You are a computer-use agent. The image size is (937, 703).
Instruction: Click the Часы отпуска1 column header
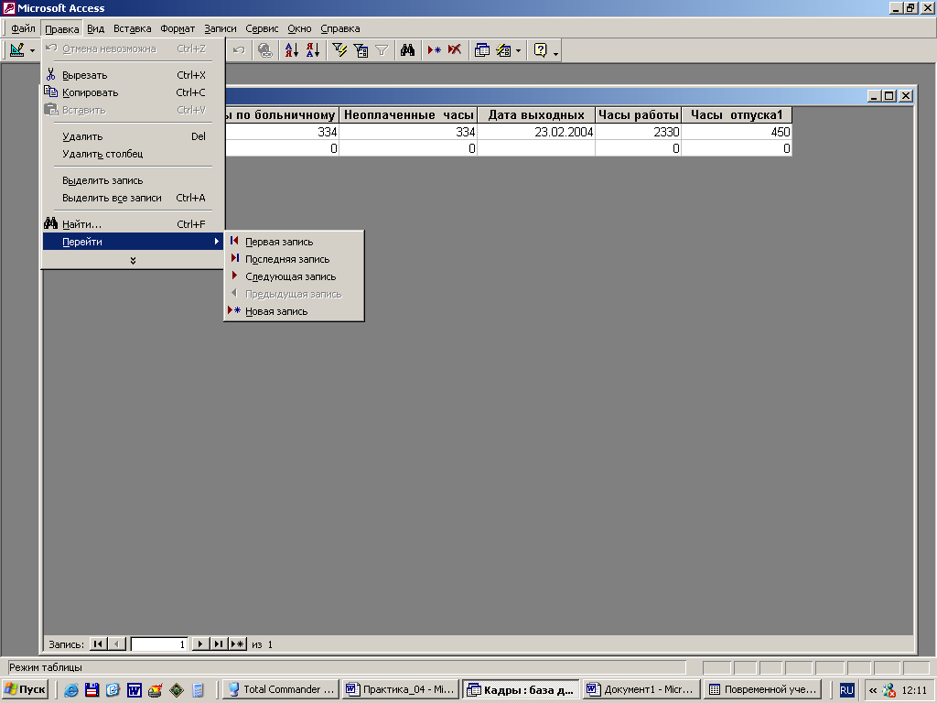point(737,114)
